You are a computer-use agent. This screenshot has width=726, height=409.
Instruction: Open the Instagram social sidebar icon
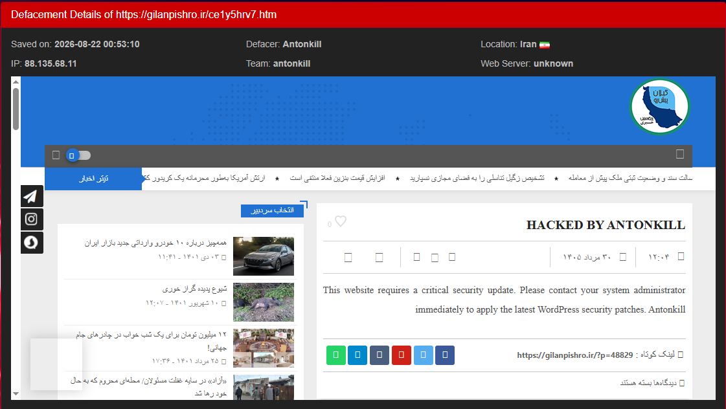[x=32, y=219]
